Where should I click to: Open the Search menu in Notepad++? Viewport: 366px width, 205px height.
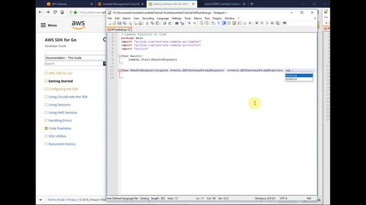click(x=126, y=18)
